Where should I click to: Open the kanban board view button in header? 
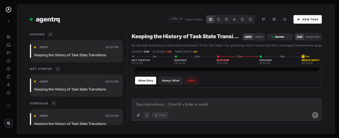point(264,19)
